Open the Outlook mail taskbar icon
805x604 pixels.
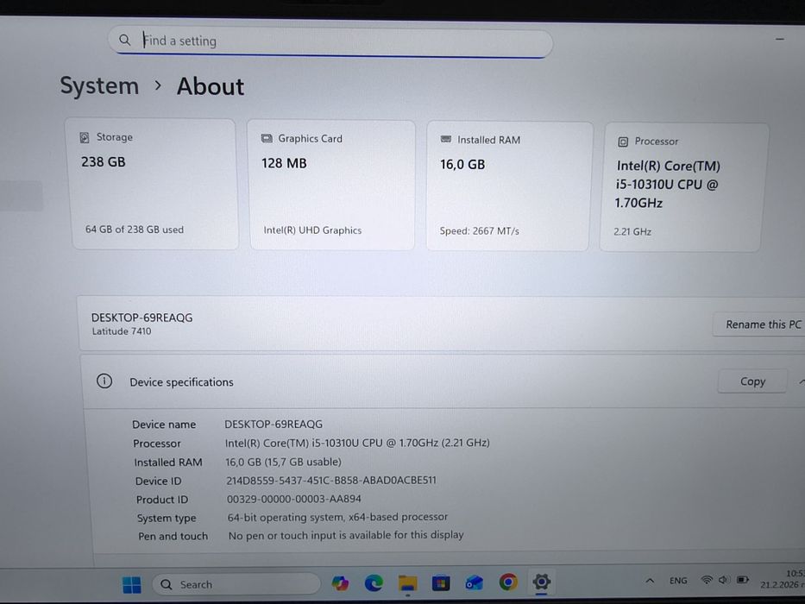[x=475, y=583]
